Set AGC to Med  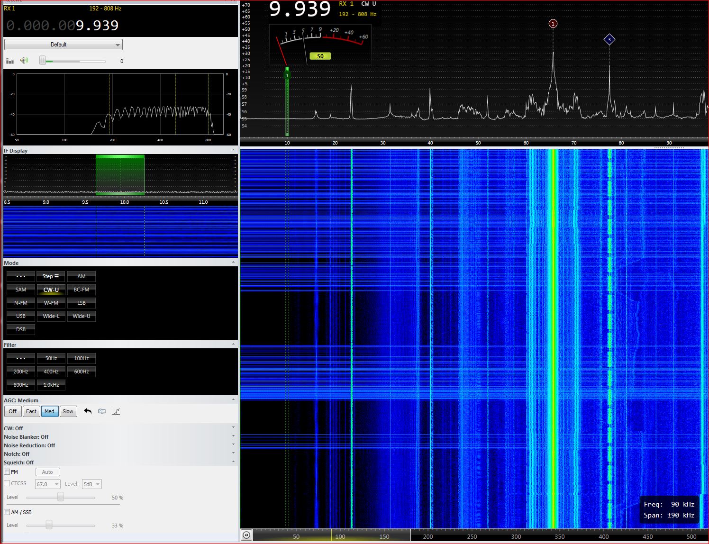tap(50, 411)
